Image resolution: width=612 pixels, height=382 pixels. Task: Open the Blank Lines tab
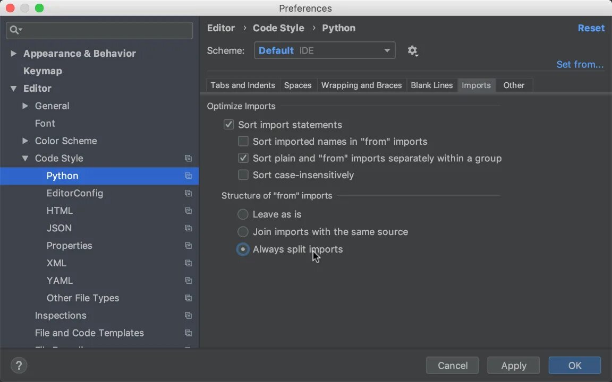(x=431, y=85)
